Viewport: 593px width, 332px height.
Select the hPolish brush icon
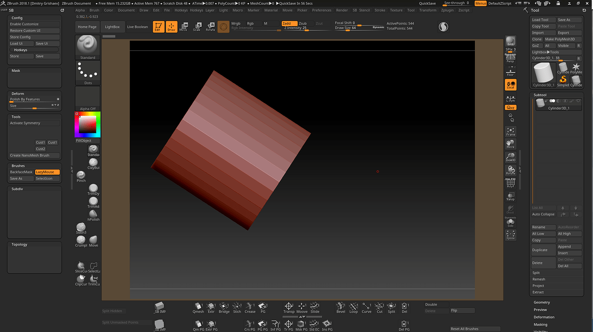tap(93, 215)
